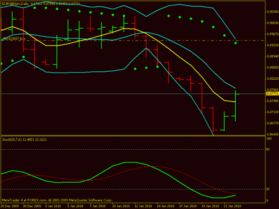Click the 0.87490 price axis label
The height and width of the screenshot is (209, 279).
(273, 101)
